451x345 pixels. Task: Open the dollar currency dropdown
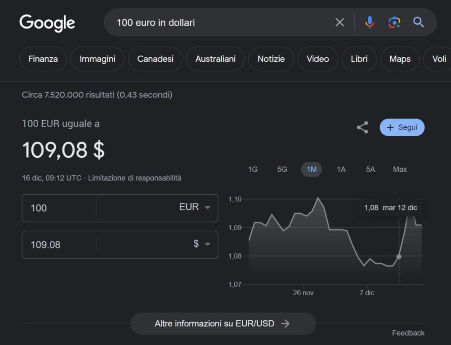[x=202, y=244]
